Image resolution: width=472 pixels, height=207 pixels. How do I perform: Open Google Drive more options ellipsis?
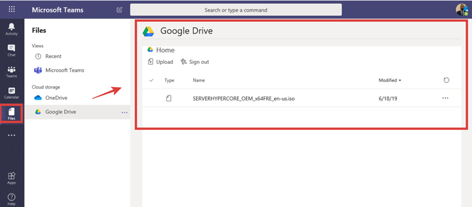124,112
